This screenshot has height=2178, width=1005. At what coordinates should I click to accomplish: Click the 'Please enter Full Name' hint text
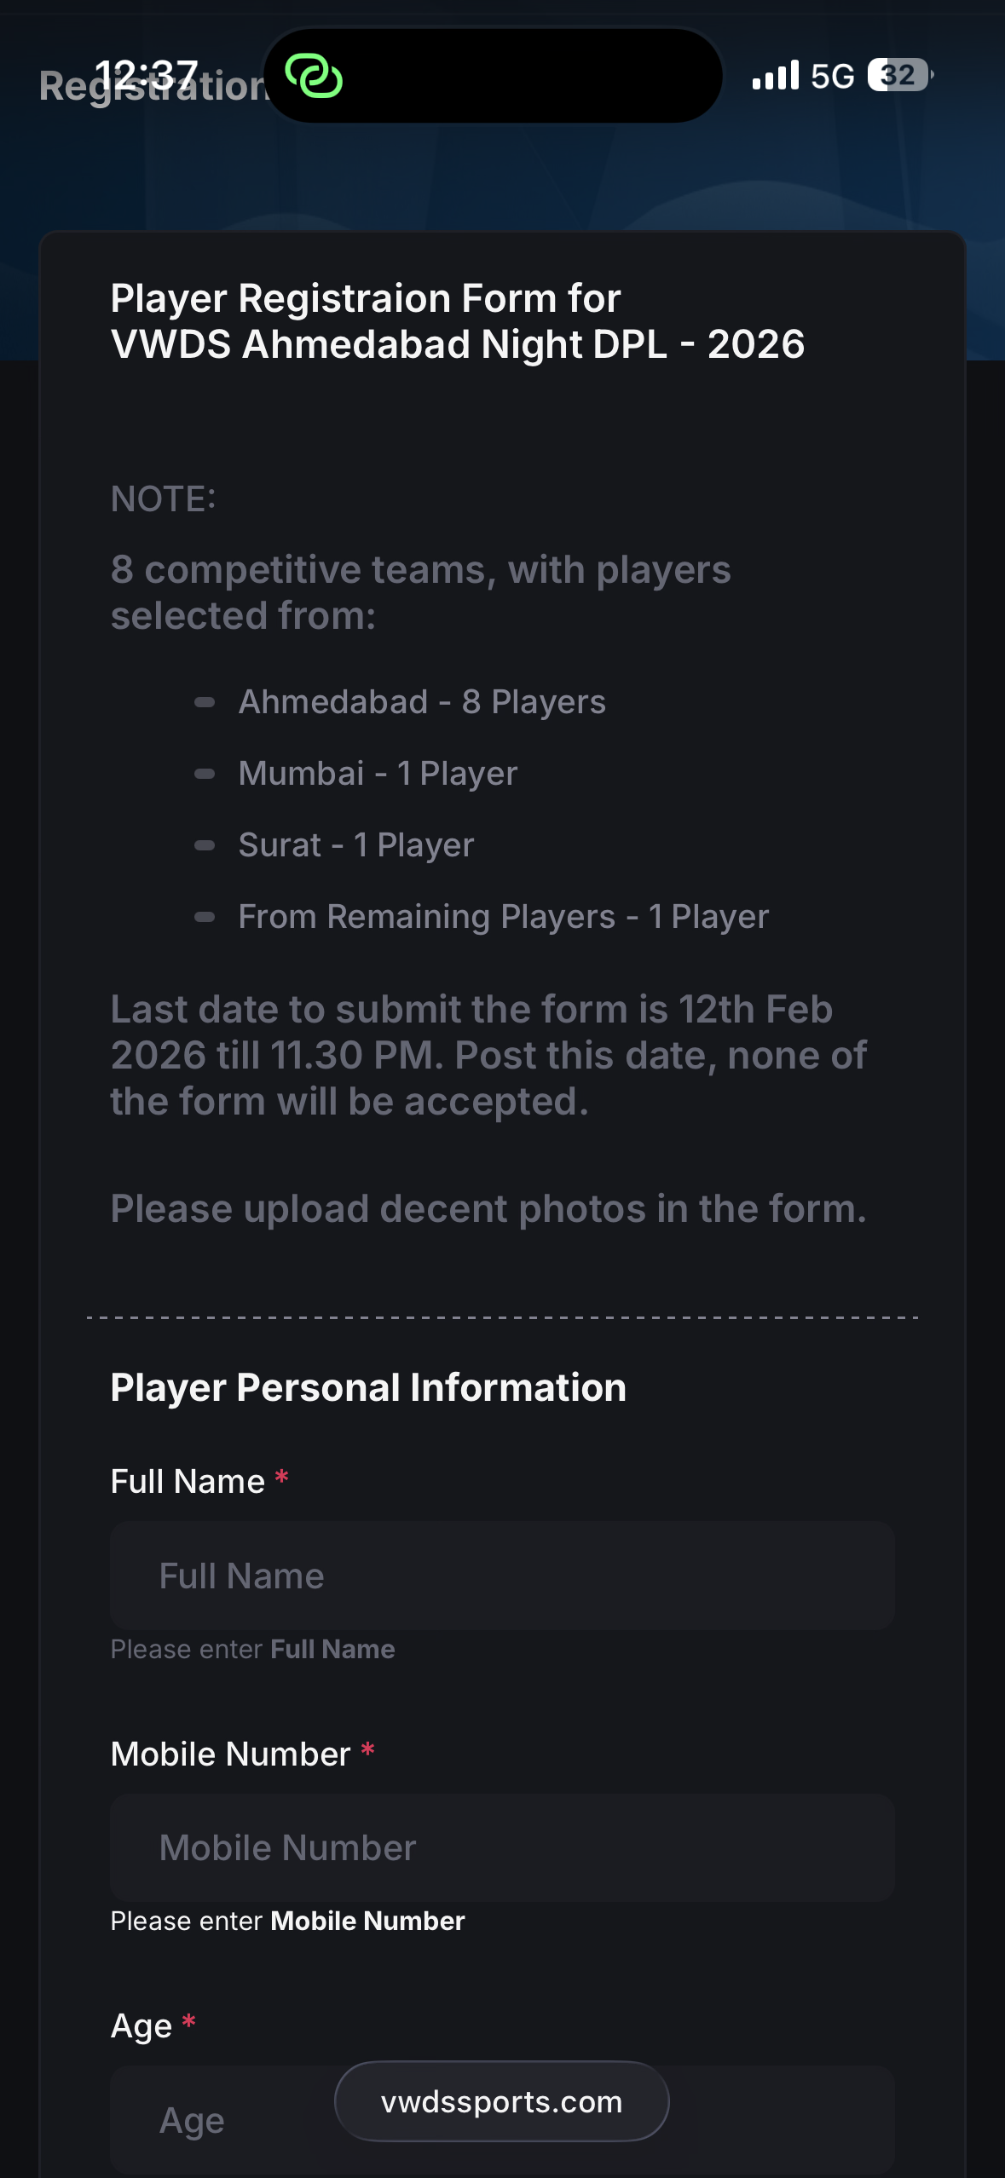pos(252,1649)
